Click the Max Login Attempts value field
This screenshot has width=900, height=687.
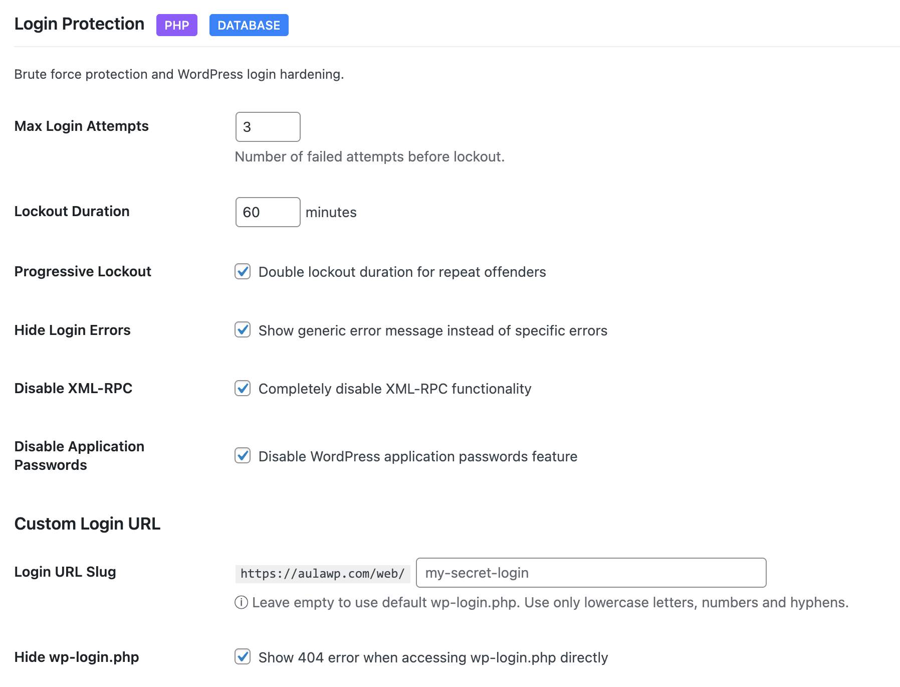[268, 126]
